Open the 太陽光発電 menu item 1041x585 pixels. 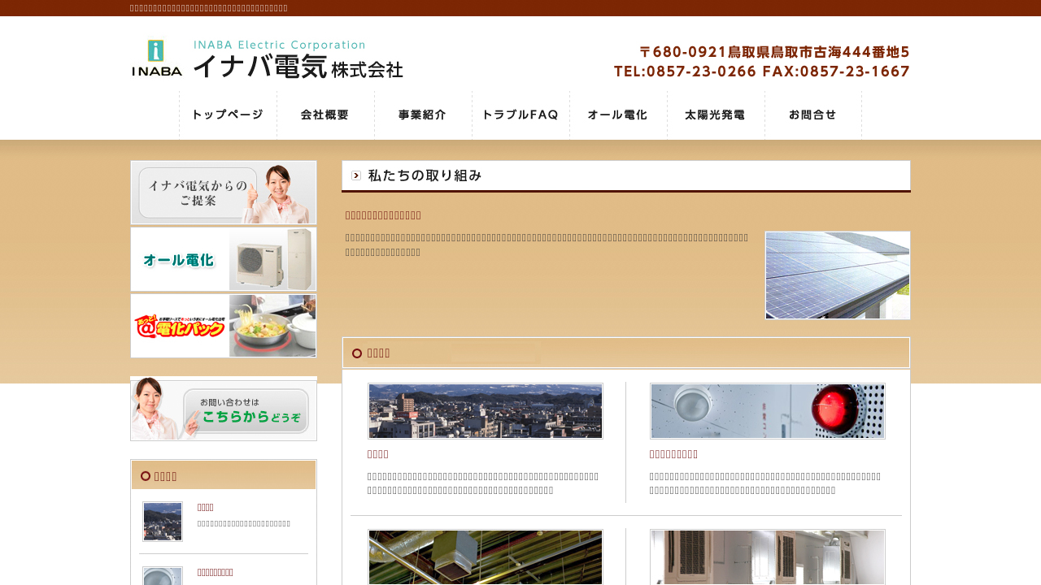[x=716, y=115]
